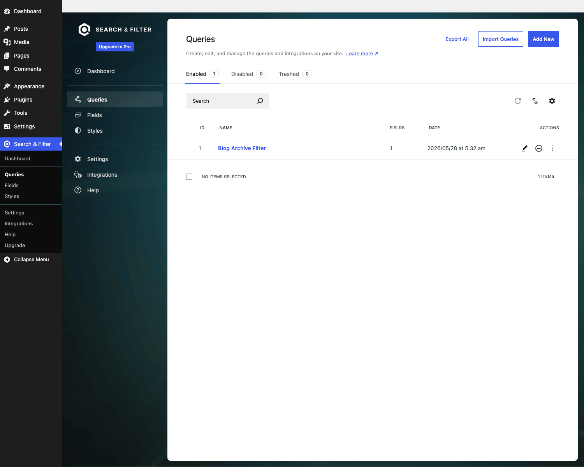Viewport: 584px width, 467px height.
Task: Click the date 2026/05/28 at 5:32 am
Action: point(456,148)
